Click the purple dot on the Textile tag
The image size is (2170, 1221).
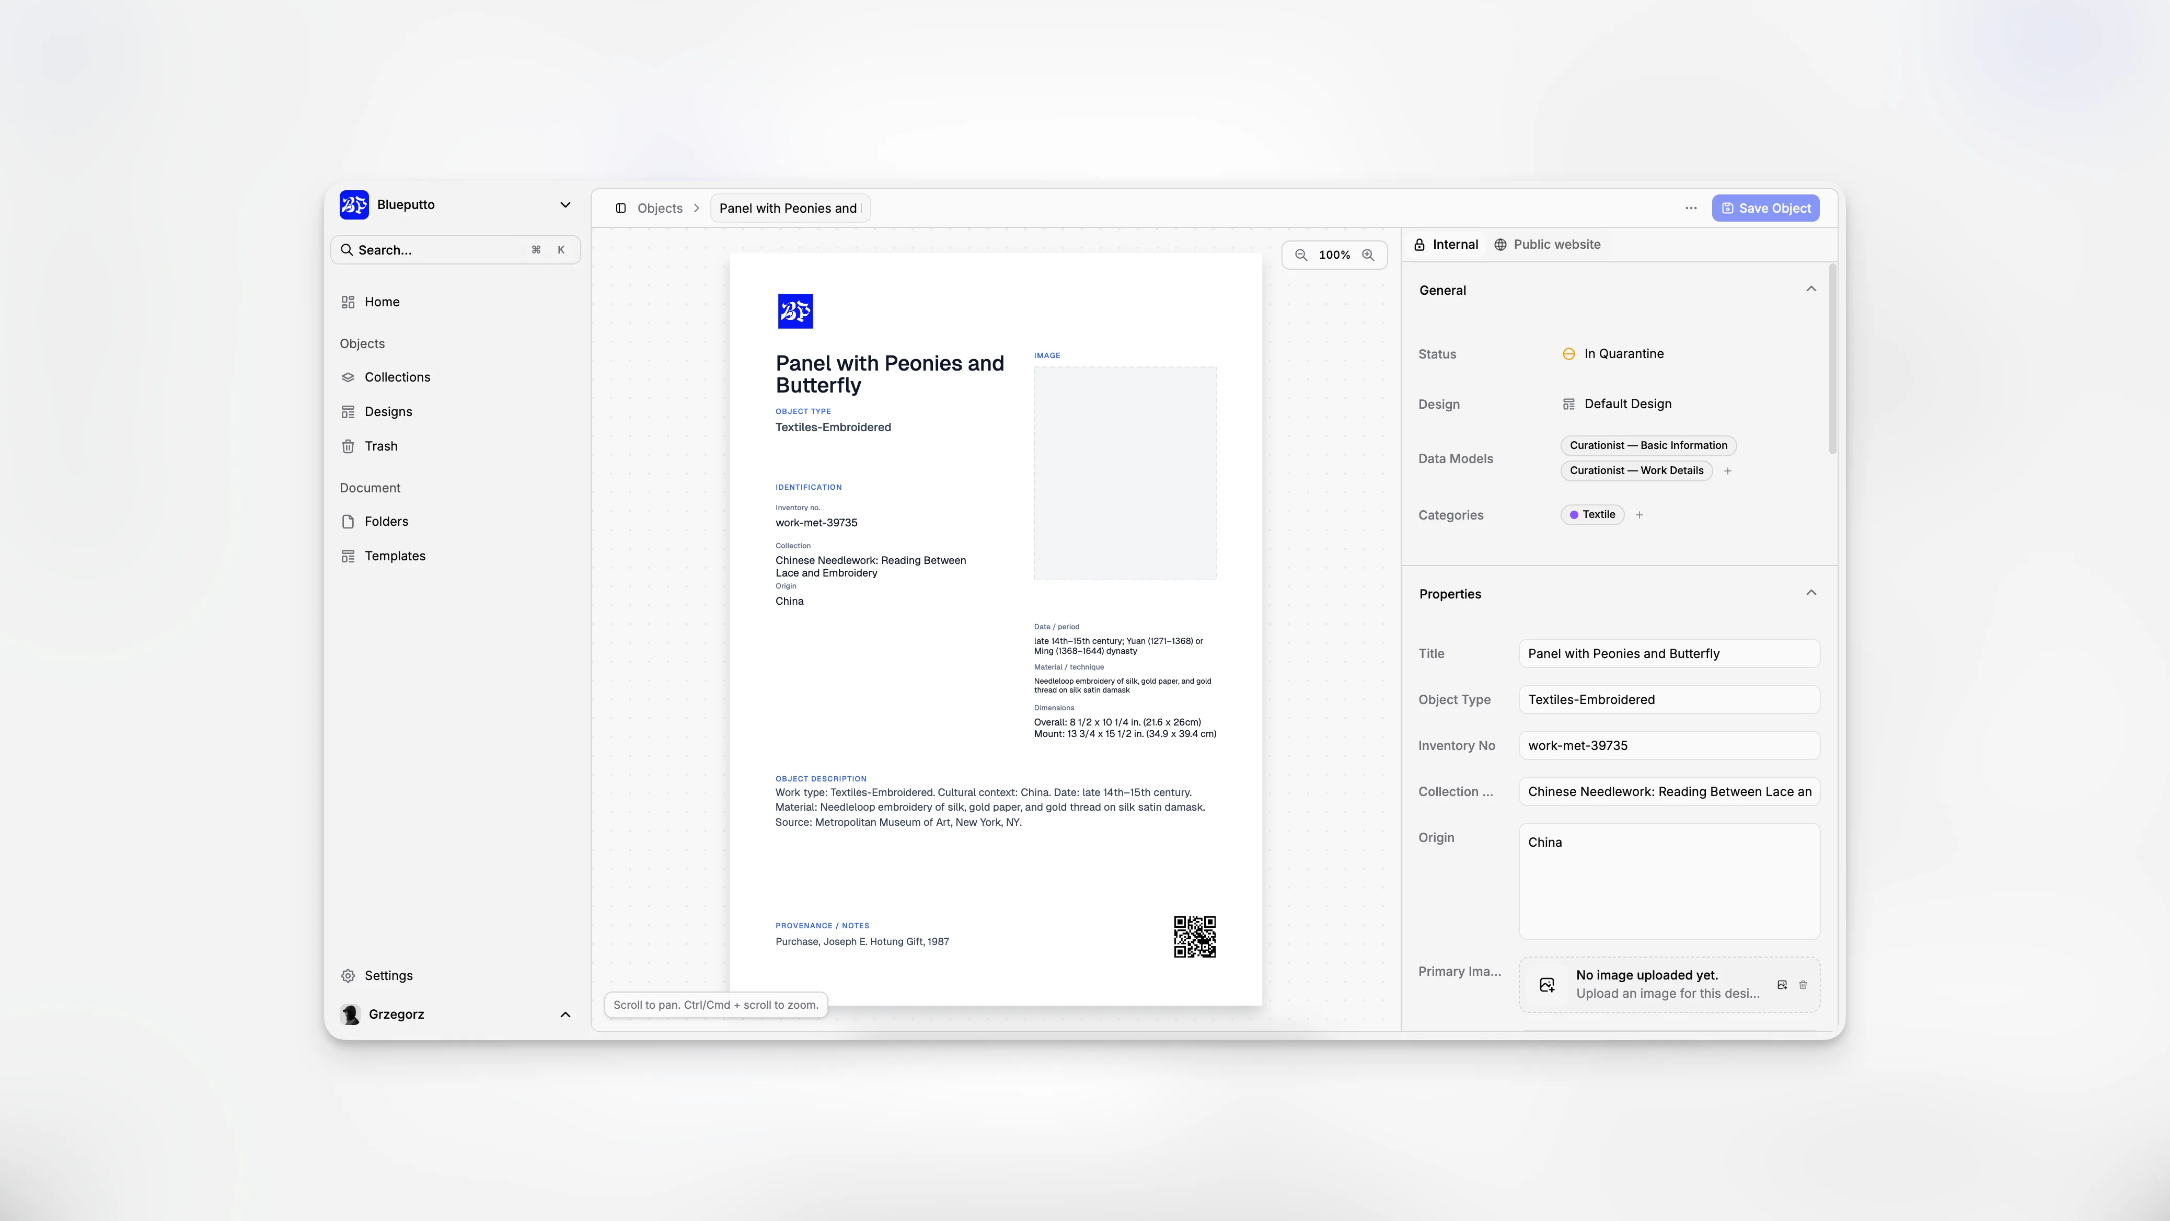pyautogui.click(x=1574, y=515)
